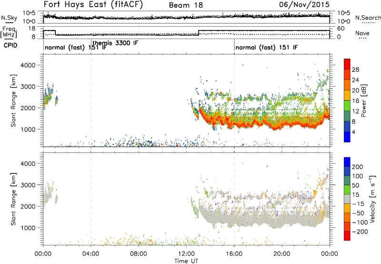Click the "Freq. [MHz]" axis label
Screen dimensions: 381x264
(x=9, y=32)
